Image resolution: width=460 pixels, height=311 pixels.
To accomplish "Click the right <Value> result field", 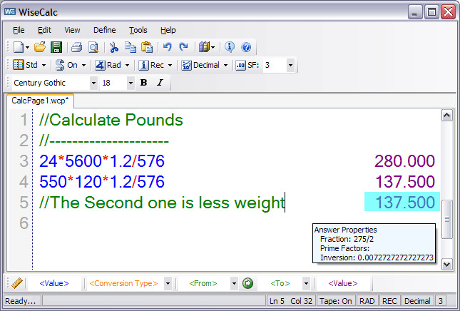I will point(343,283).
